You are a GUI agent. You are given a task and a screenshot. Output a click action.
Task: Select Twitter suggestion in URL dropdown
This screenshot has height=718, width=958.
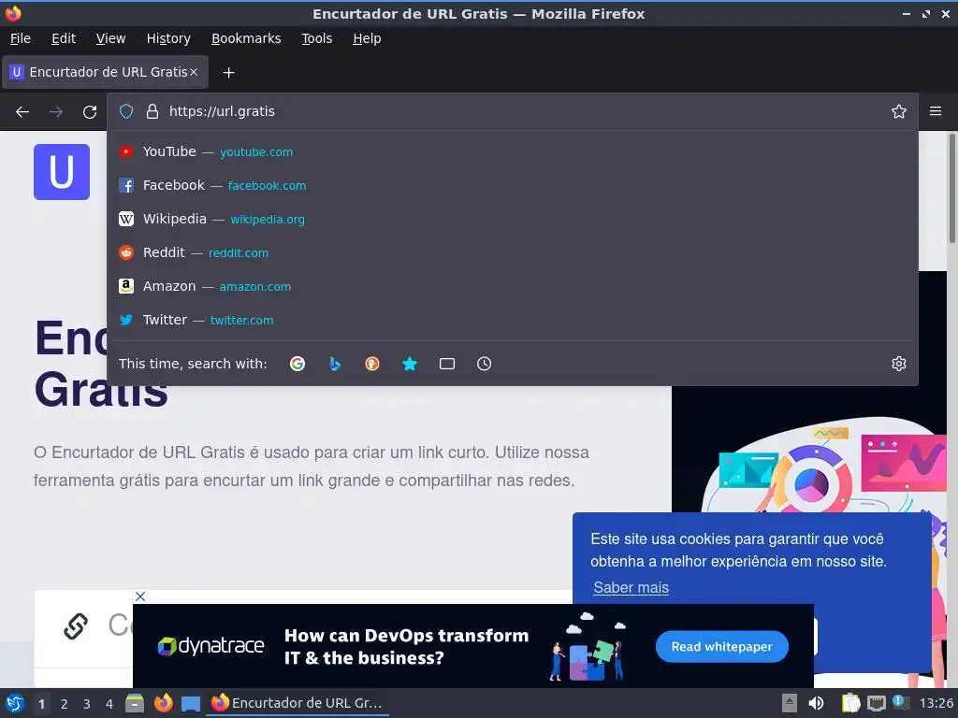pos(512,320)
